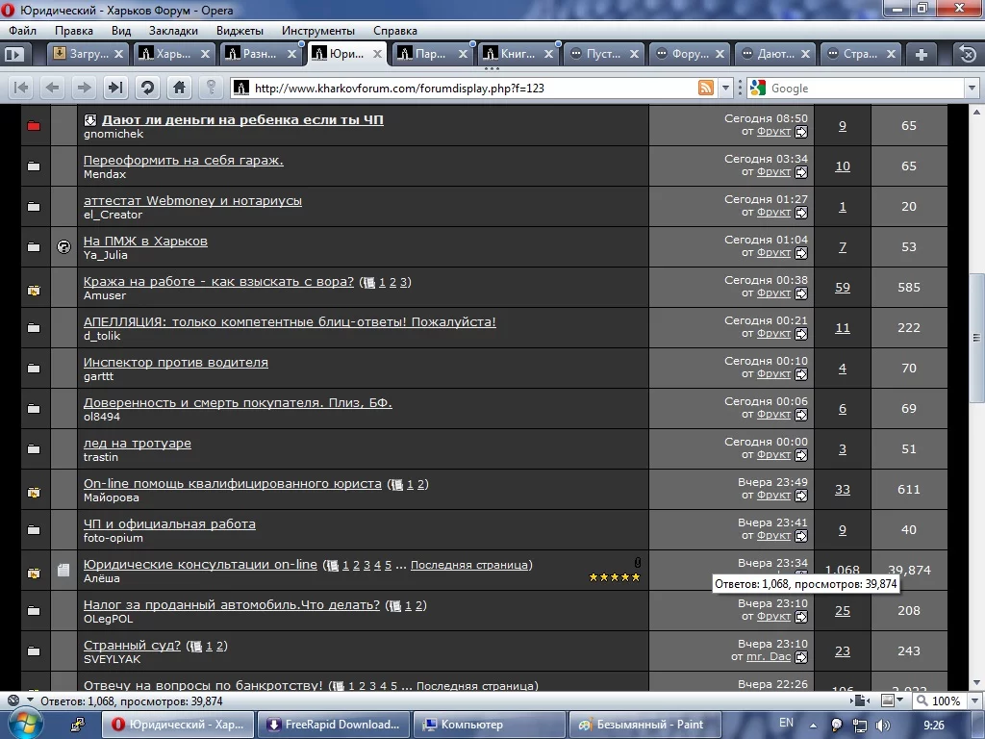Open the zoom 100% dropdown in status bar

coord(975,701)
